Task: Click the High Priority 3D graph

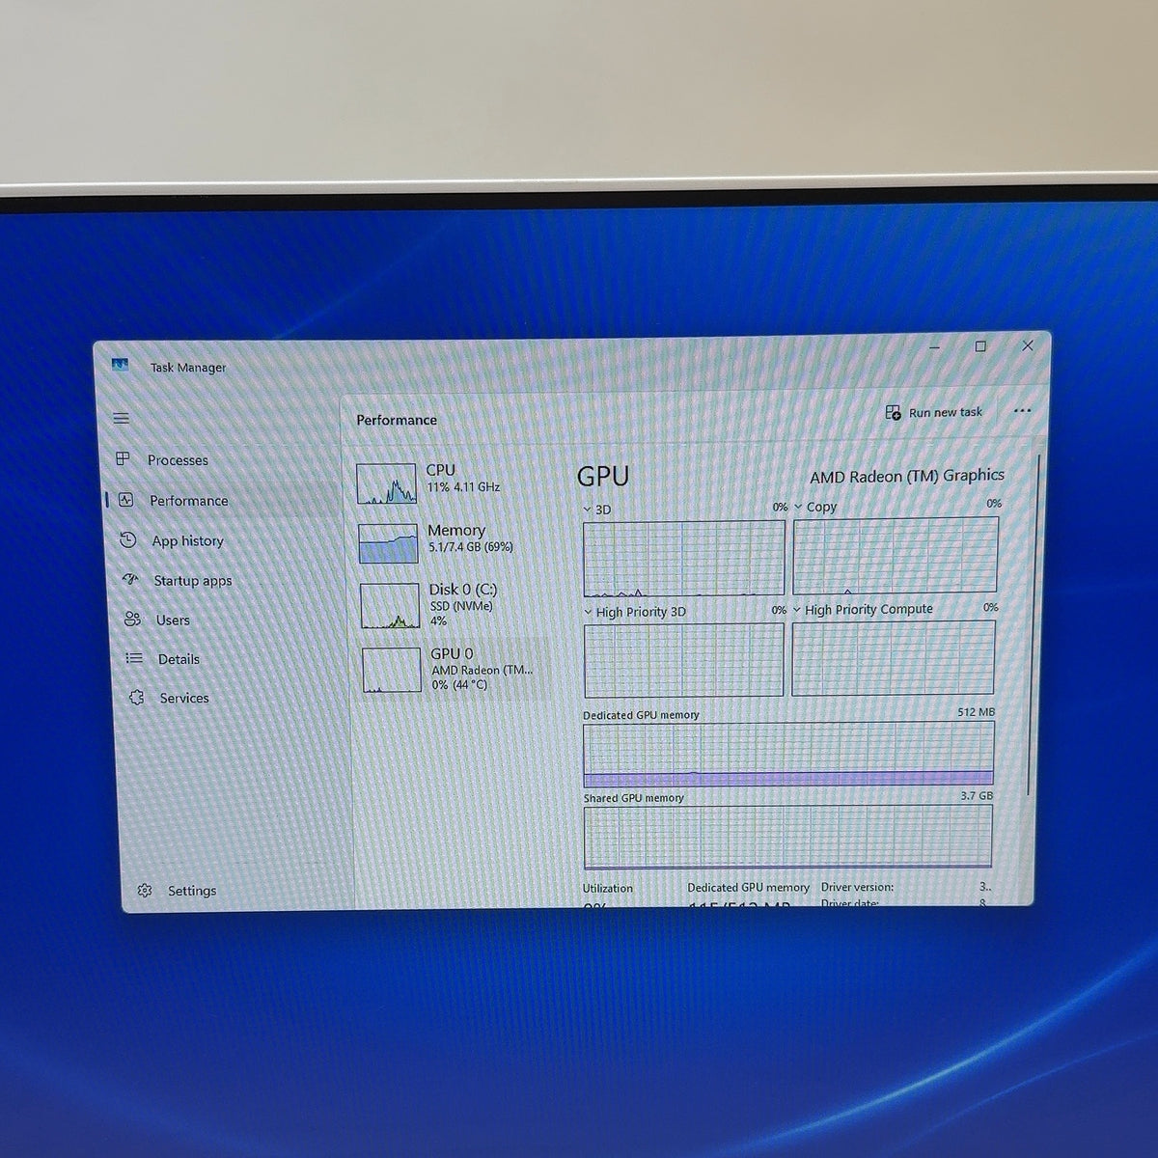Action: (684, 660)
